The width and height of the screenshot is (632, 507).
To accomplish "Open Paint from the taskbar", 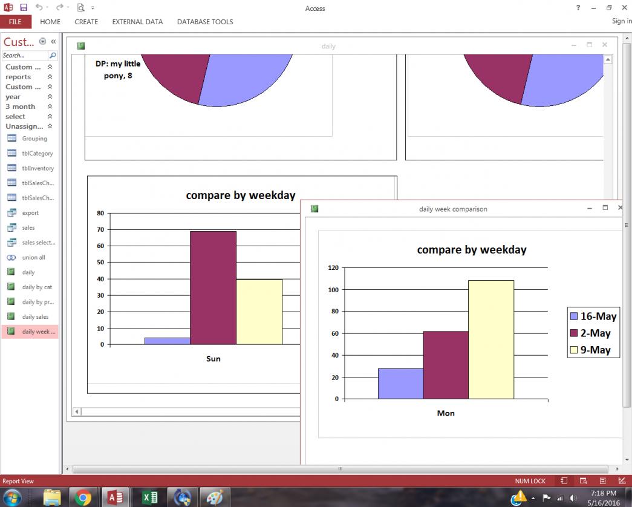I will click(214, 497).
